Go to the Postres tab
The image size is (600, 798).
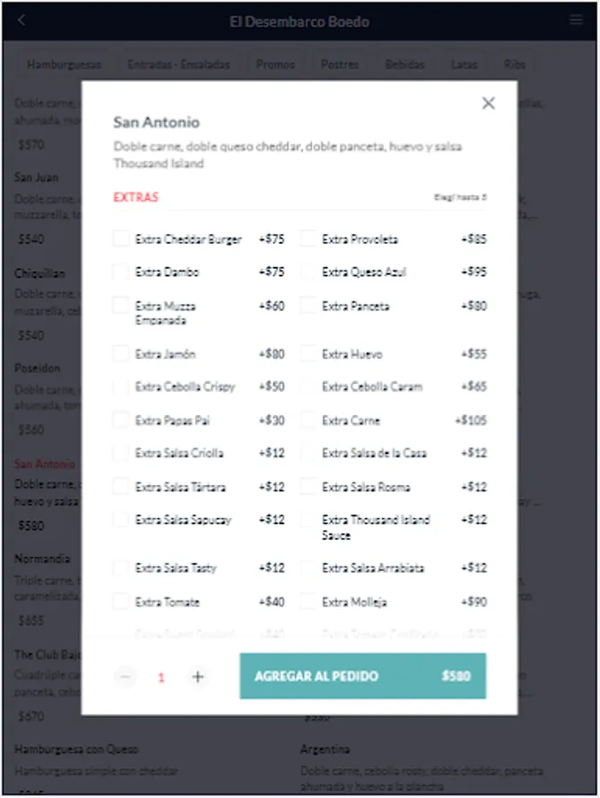(339, 65)
